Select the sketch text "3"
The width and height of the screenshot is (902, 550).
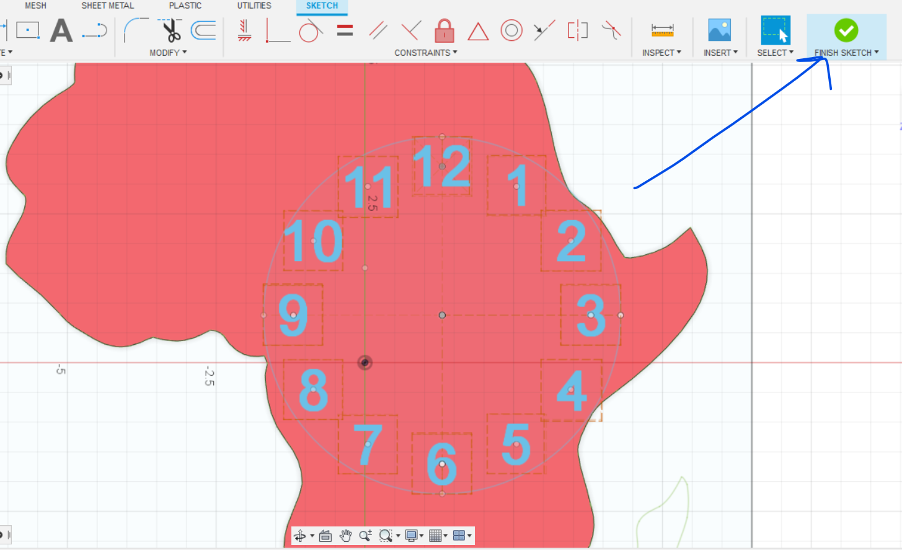(x=591, y=315)
